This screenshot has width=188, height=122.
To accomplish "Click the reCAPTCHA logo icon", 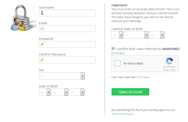I will pyautogui.click(x=169, y=61).
